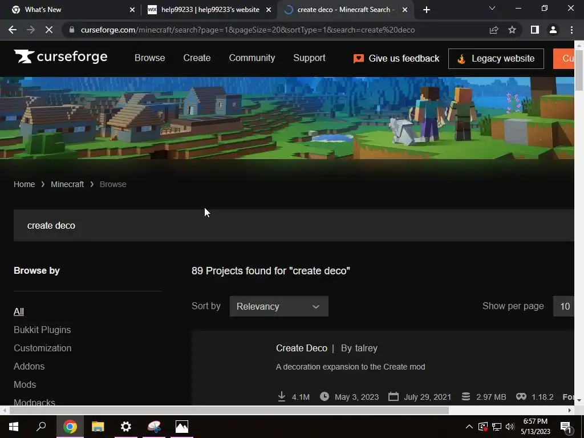The image size is (584, 438).
Task: Open the Community menu
Action: [252, 58]
